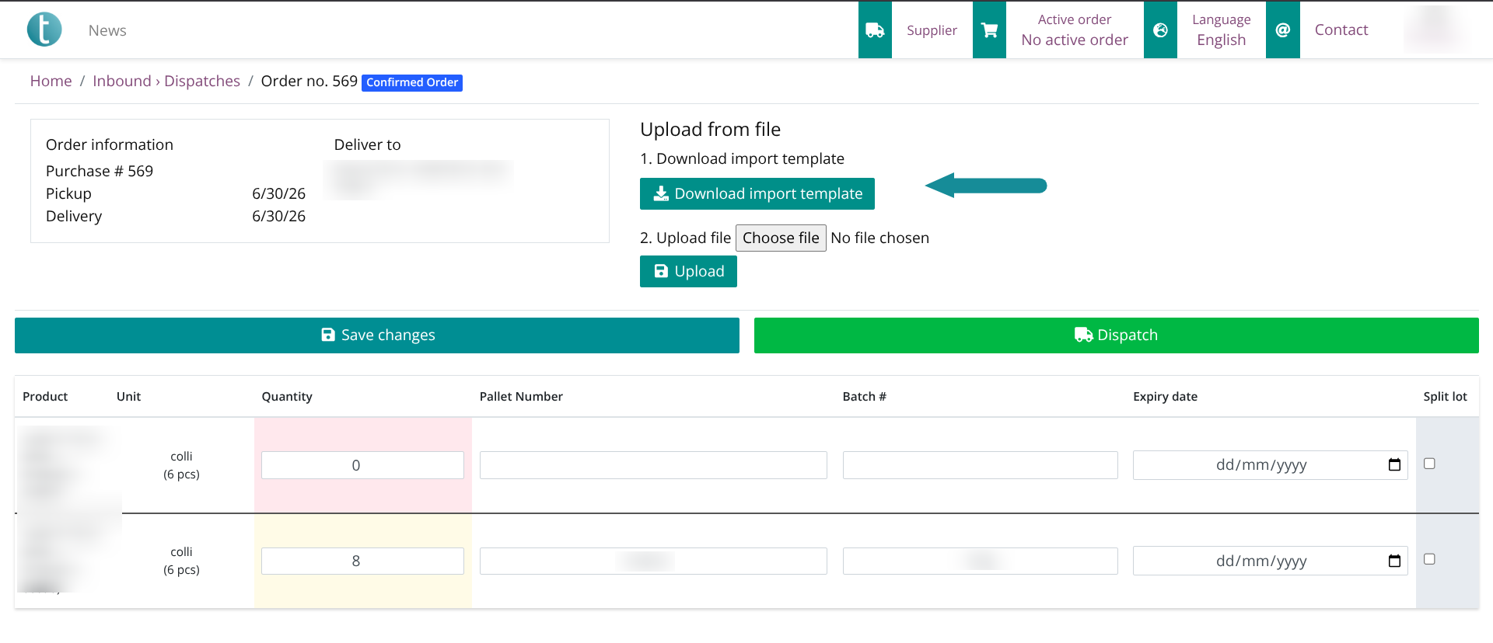This screenshot has width=1493, height=643.
Task: Click the @ Contact icon
Action: pyautogui.click(x=1283, y=30)
